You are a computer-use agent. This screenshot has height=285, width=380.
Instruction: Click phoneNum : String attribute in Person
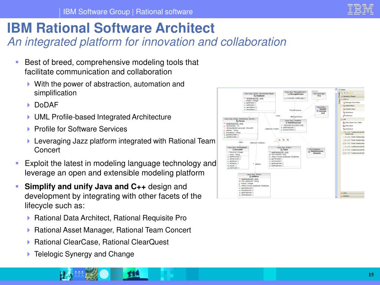point(233,132)
